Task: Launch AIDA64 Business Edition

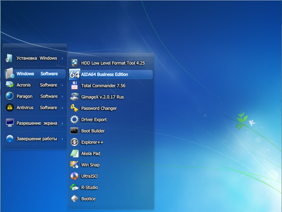Action: 111,74
